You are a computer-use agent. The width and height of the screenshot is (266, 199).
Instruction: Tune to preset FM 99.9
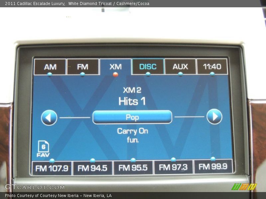[x=213, y=166]
